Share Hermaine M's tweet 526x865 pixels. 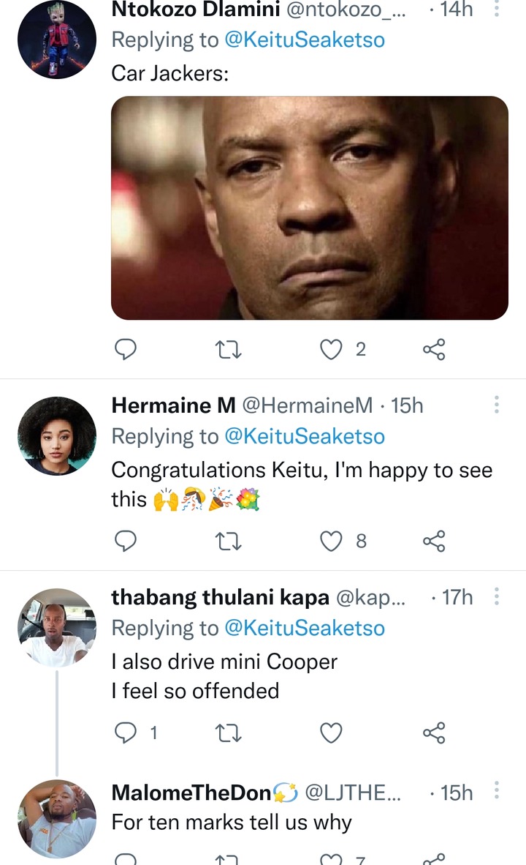[434, 542]
